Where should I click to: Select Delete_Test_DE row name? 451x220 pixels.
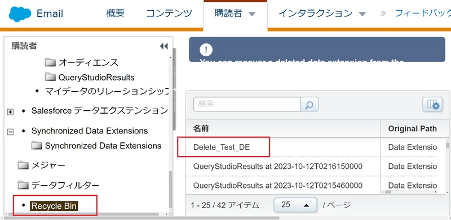point(222,147)
